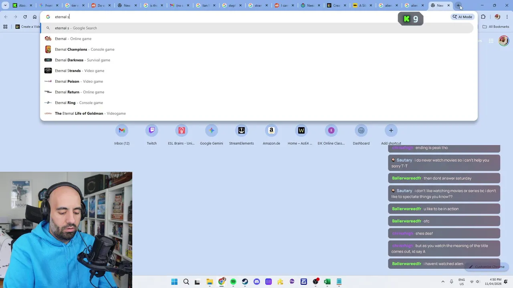The image size is (513, 288).
Task: Open the Amazon.de shortcut
Action: click(271, 134)
